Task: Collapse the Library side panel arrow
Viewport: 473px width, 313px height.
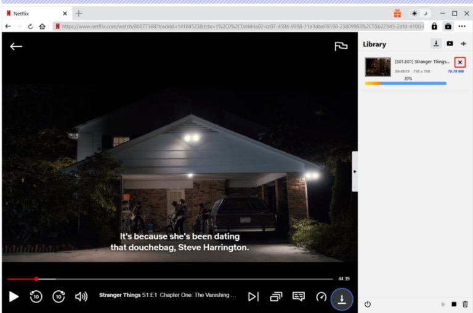Action: 355,171
